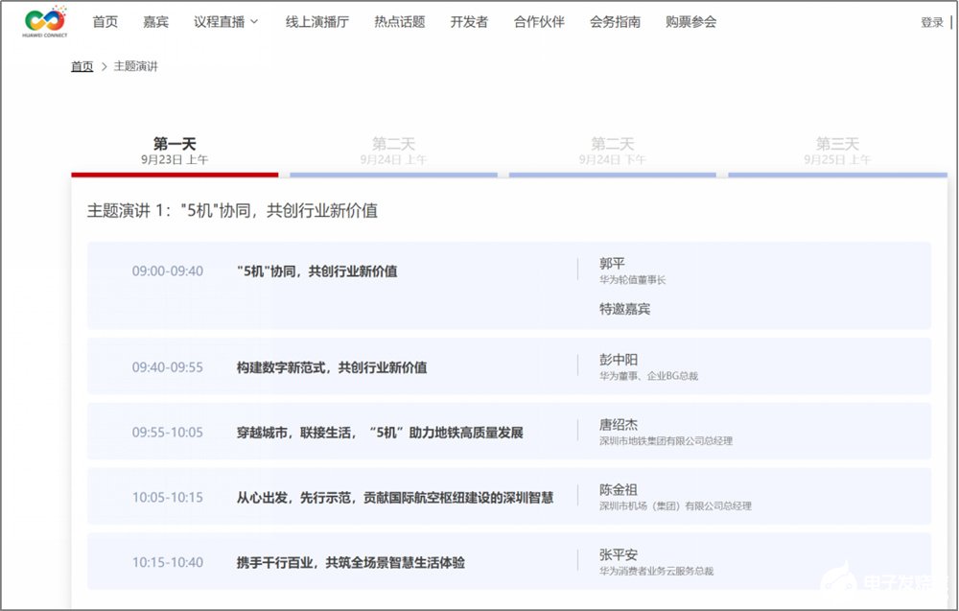
Task: Open the 热点话题 menu item
Action: coord(398,22)
